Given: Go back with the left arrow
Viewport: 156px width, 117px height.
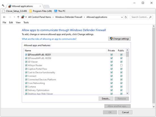Looking at the screenshot, I should tap(4, 17).
